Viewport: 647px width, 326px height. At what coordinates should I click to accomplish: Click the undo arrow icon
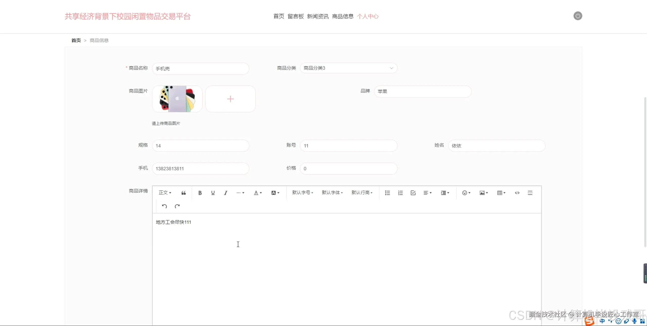(x=164, y=206)
